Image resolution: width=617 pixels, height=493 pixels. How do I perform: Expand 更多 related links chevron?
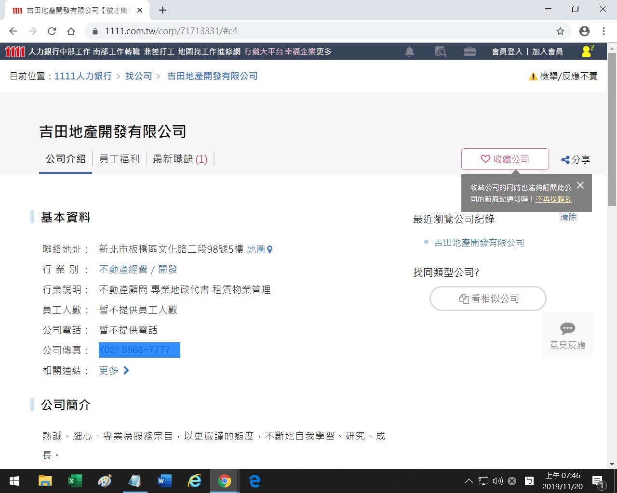click(x=114, y=370)
